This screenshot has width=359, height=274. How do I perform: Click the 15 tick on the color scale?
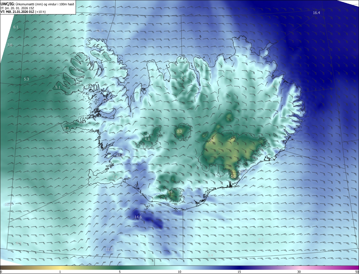239,272
